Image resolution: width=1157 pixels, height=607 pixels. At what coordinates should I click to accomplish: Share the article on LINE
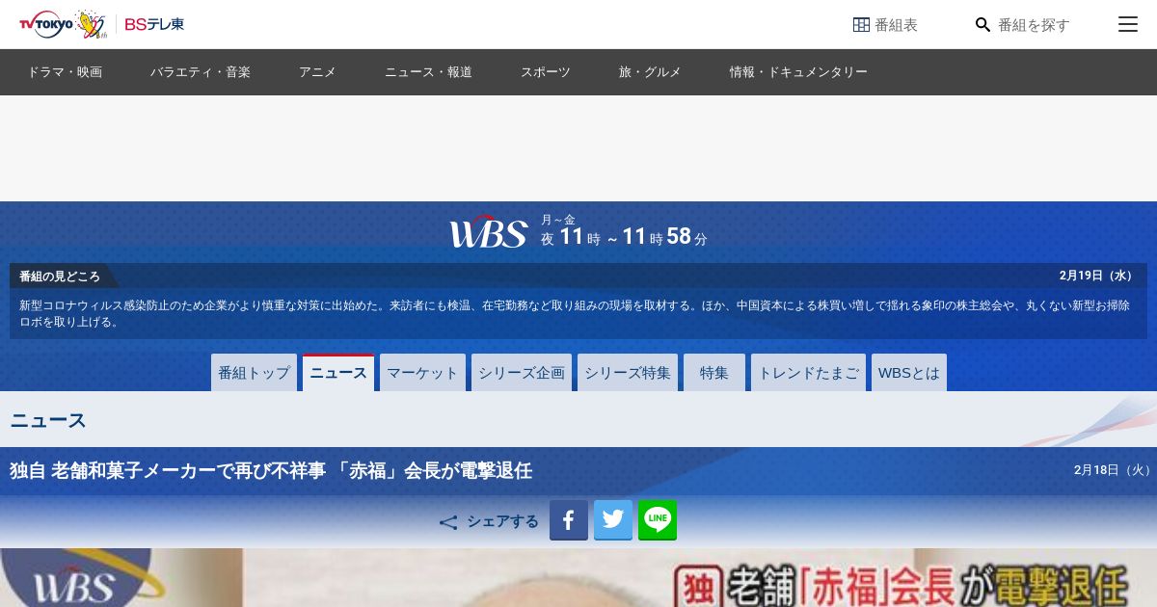(x=658, y=520)
